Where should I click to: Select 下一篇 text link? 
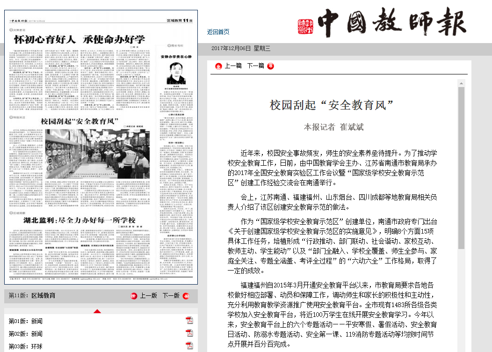pyautogui.click(x=255, y=66)
